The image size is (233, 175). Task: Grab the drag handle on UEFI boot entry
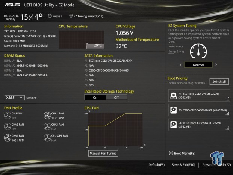click(227, 128)
